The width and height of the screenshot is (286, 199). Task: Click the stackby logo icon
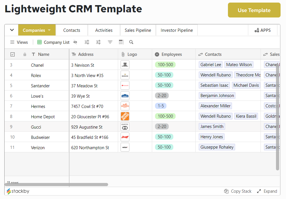9,191
